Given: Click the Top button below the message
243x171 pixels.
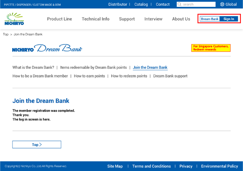Looking at the screenshot, I should (x=37, y=145).
